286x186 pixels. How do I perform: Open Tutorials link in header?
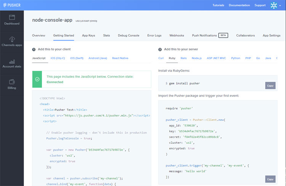tap(218, 5)
